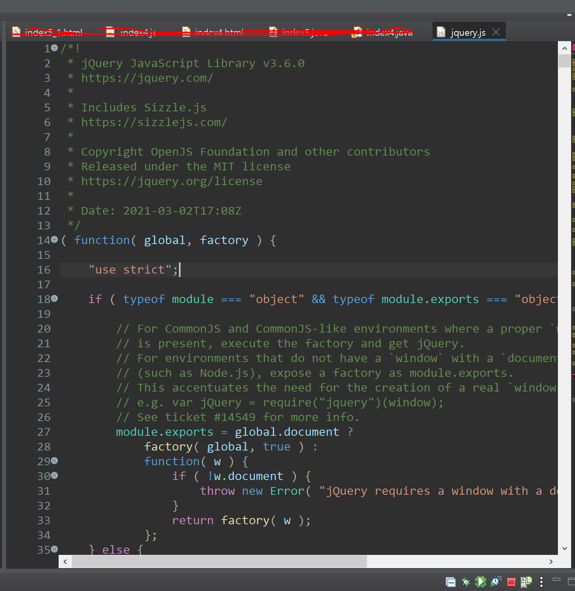Click the horizontal scrollbar left arrow
The image size is (575, 591).
(65, 562)
